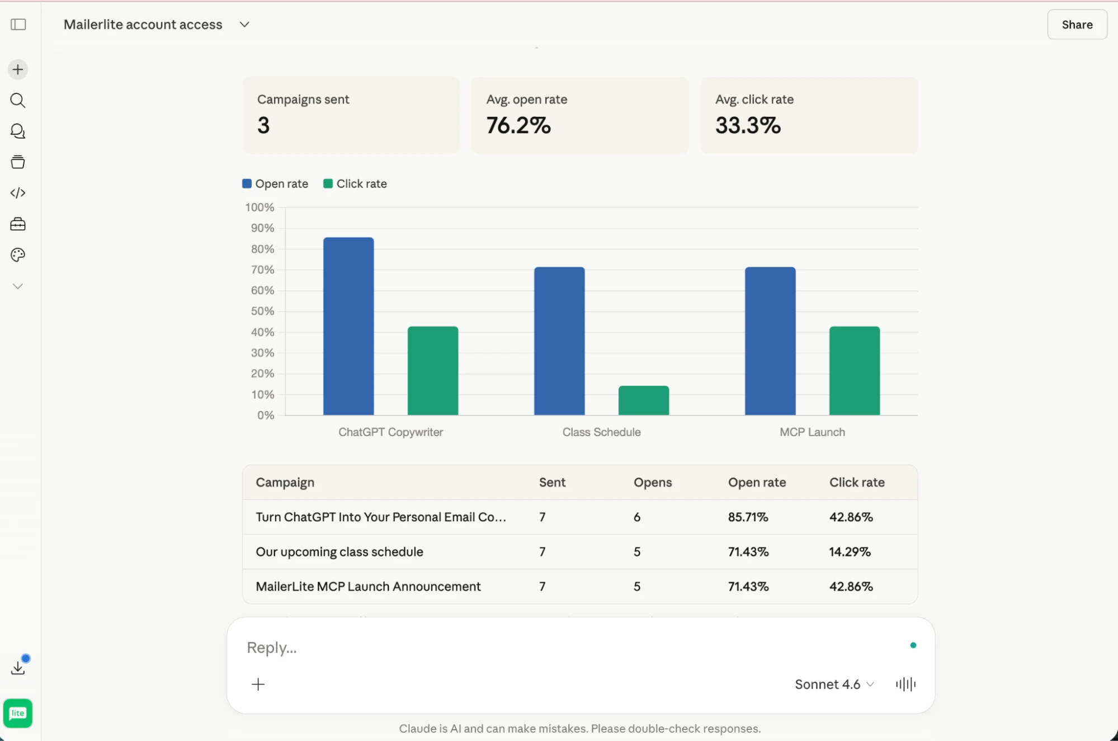Open the Chats bubble icon
Screen dimensions: 1118x741
point(18,131)
